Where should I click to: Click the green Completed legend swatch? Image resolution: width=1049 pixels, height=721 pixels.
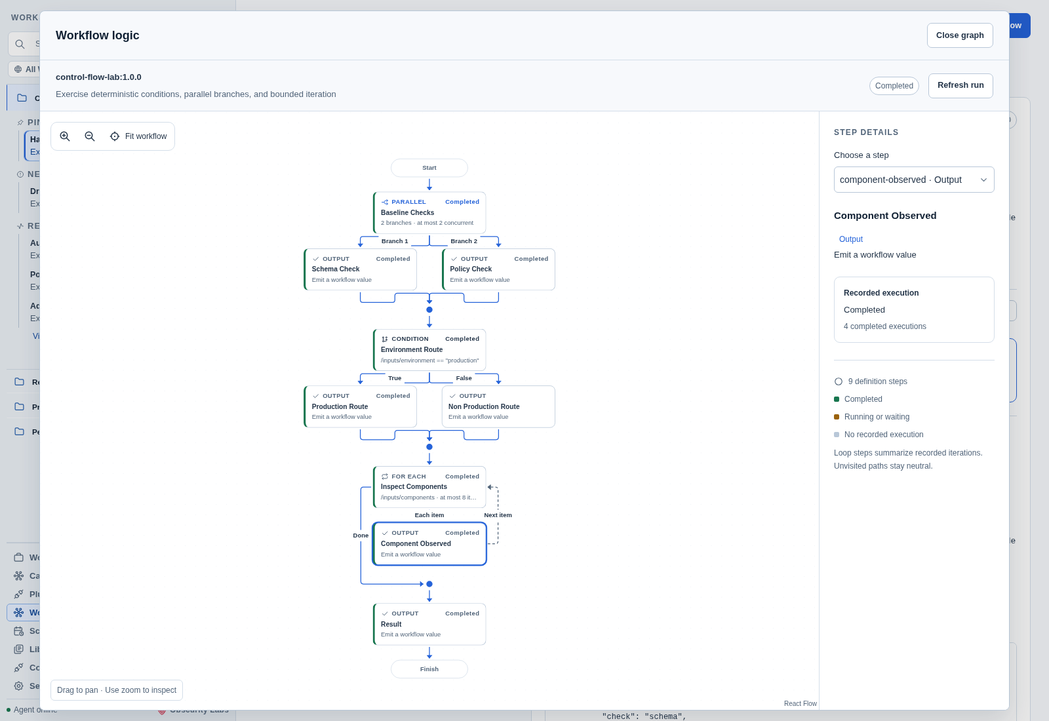point(837,399)
